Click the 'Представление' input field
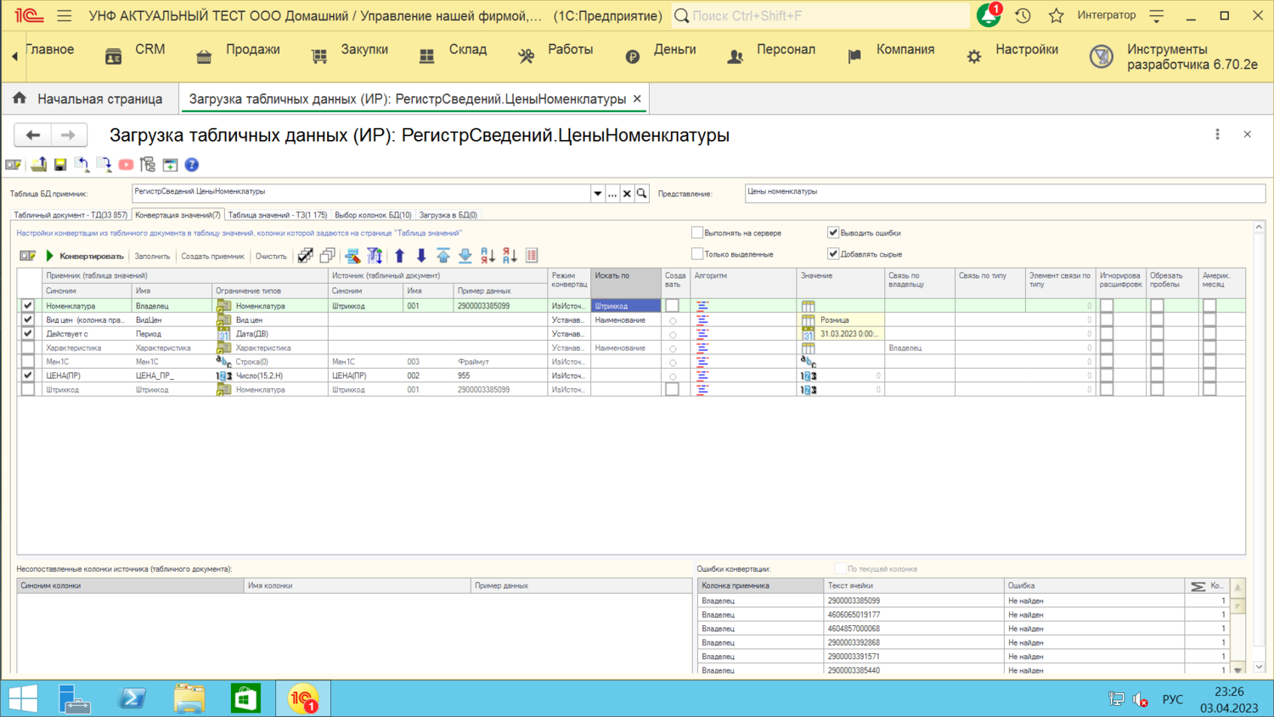1274x717 pixels. point(1004,193)
